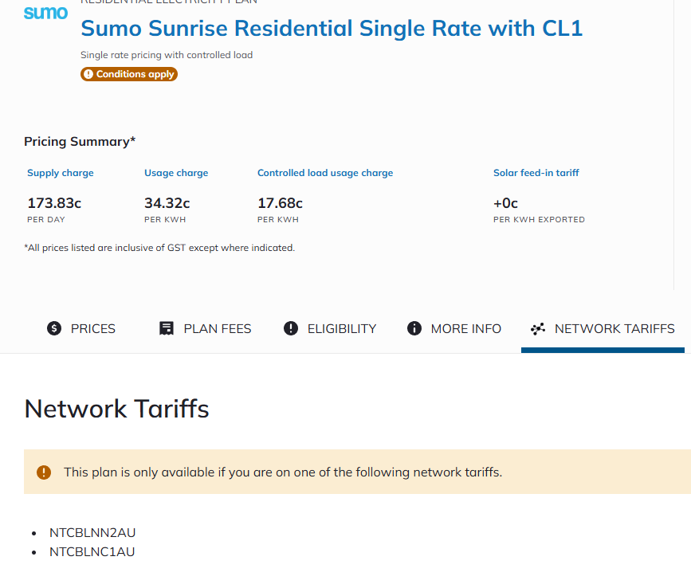Open the Prices tab
691x588 pixels.
coord(81,328)
